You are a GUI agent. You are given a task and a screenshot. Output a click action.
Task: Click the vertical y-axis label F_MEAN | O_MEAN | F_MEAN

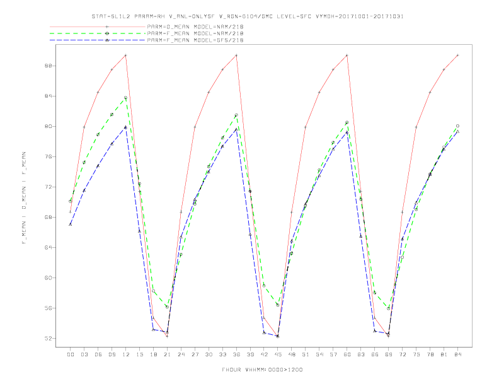click(24, 198)
